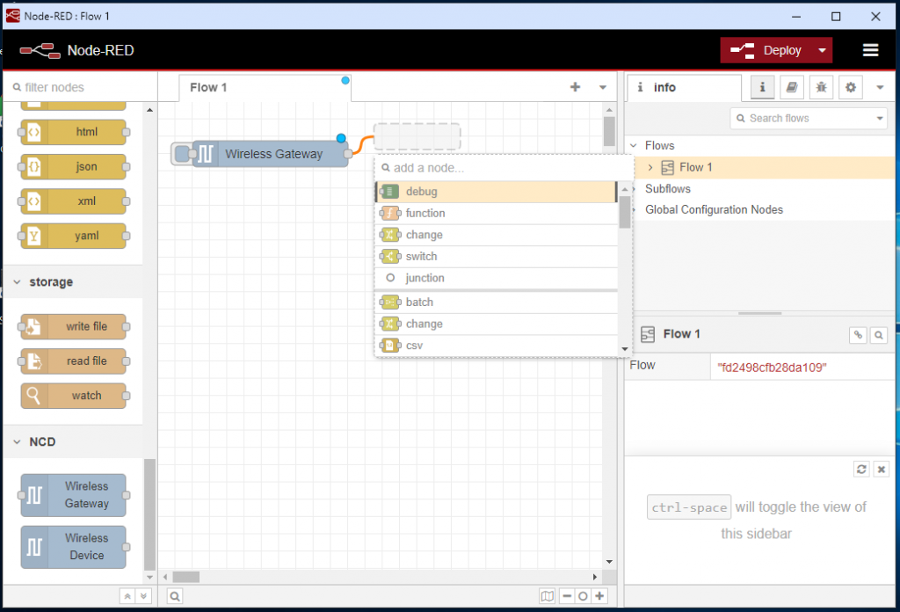Select the info tab icon in the sidebar
The height and width of the screenshot is (612, 900).
point(762,87)
